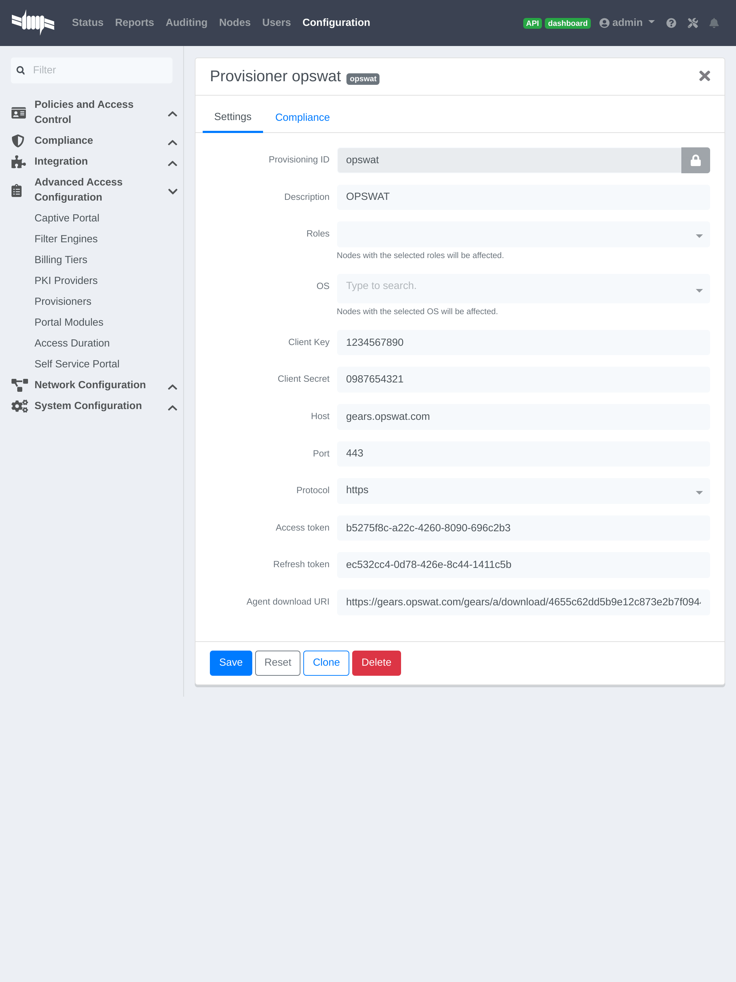Click the admin user avatar icon
Viewport: 736px width, 982px height.
[604, 23]
